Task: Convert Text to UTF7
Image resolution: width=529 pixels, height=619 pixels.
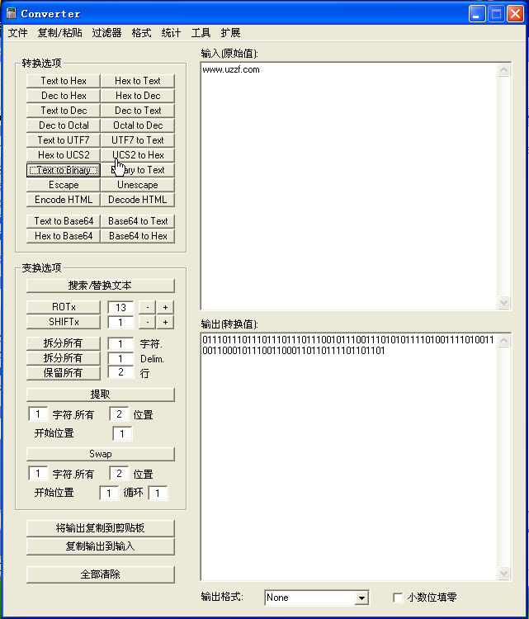Action: (x=64, y=140)
